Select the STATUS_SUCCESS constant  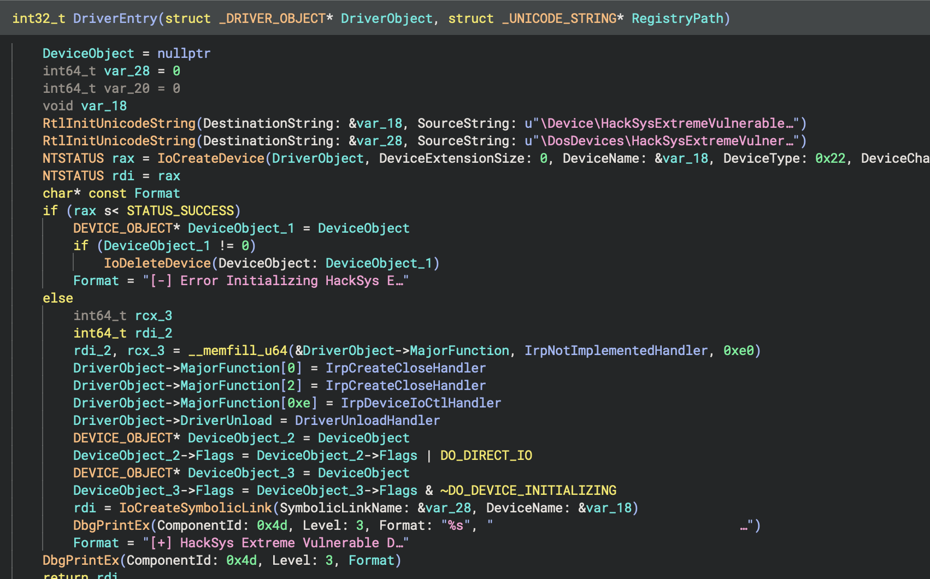[x=180, y=211]
